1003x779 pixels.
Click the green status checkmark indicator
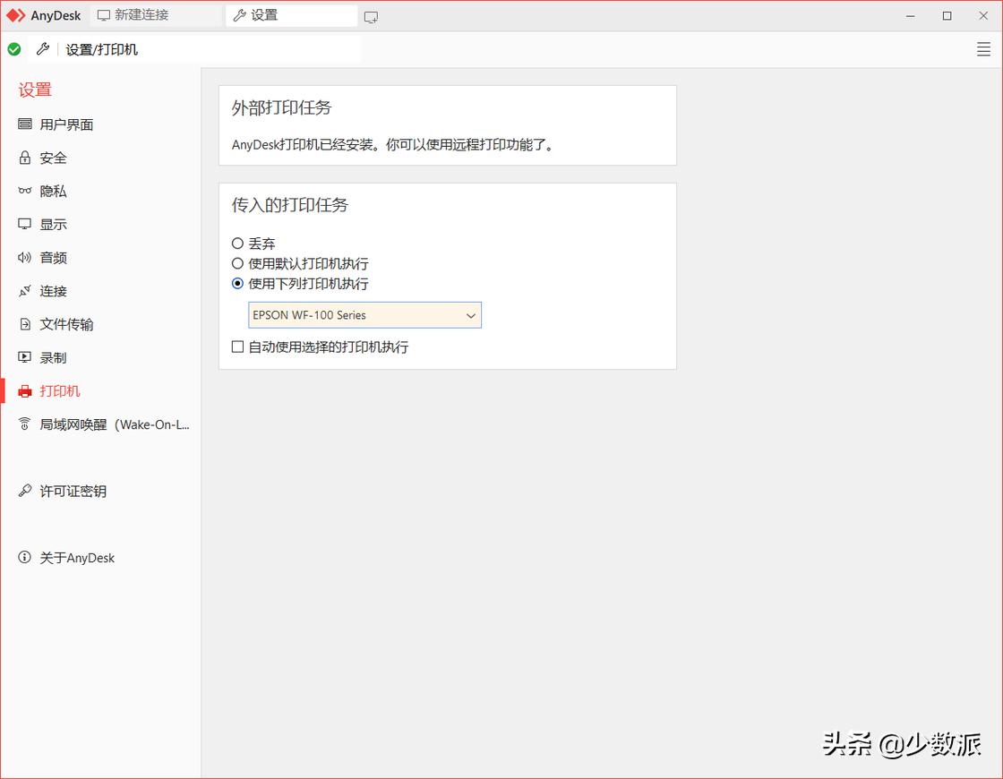(14, 49)
